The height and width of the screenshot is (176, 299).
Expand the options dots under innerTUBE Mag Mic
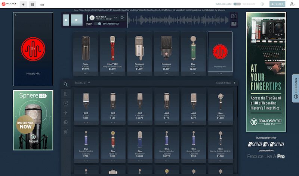[x=112, y=73]
